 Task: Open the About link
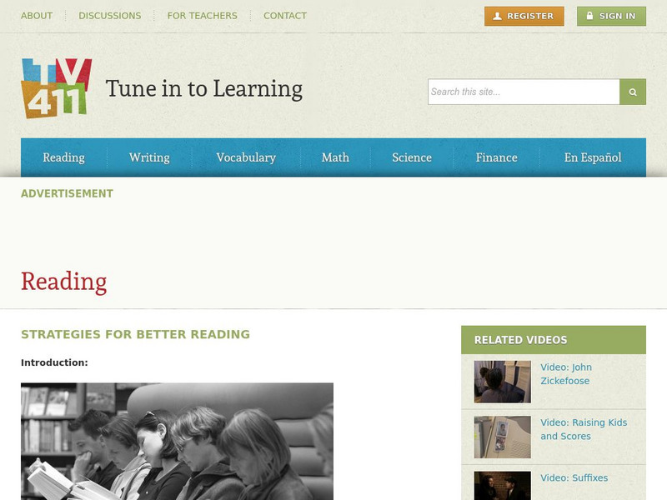[37, 16]
